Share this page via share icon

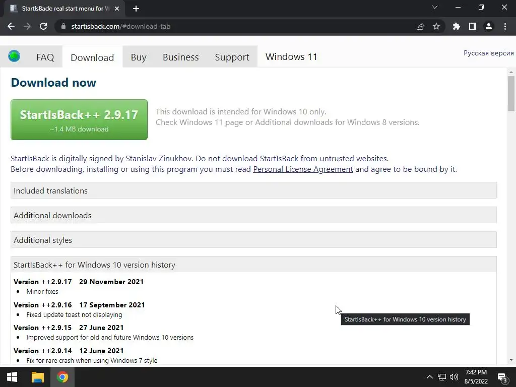coord(420,26)
